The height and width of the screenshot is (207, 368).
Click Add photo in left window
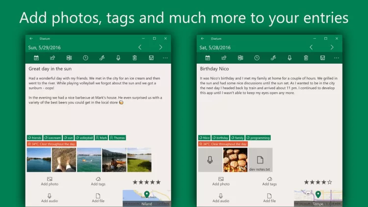[50, 181]
